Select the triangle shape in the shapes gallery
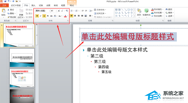The width and height of the screenshot is (188, 103). pos(120,13)
